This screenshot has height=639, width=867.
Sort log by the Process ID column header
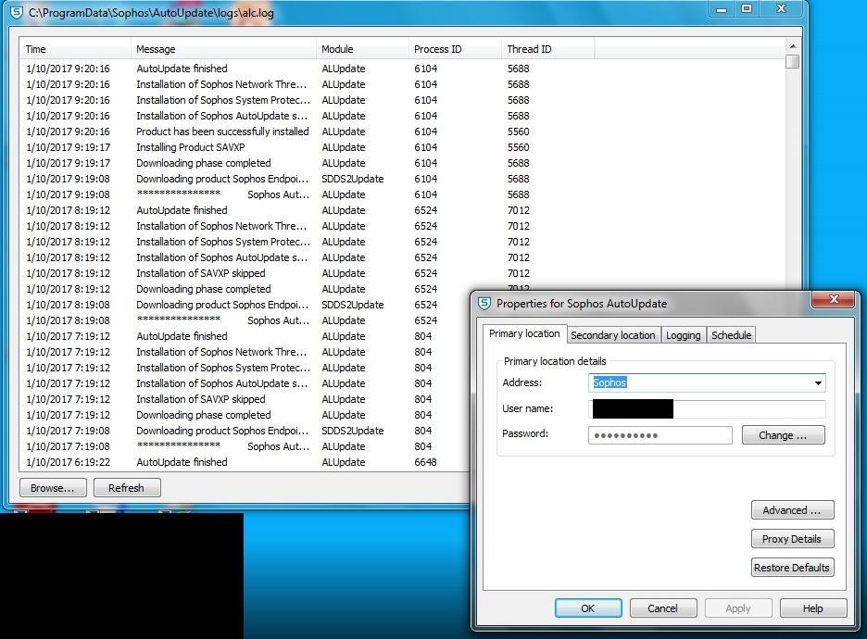pos(455,49)
